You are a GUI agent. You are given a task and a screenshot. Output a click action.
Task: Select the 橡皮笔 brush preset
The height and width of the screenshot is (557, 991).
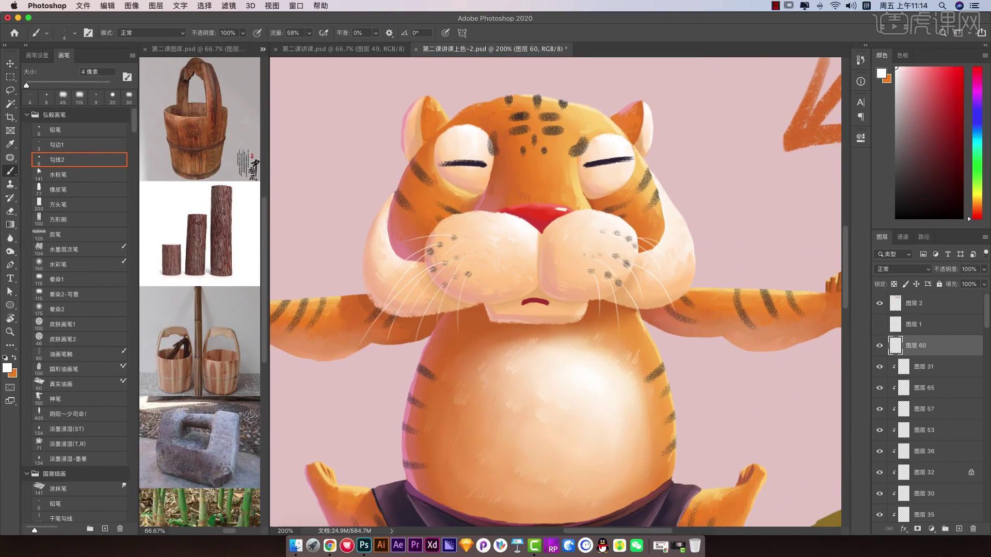(x=79, y=190)
